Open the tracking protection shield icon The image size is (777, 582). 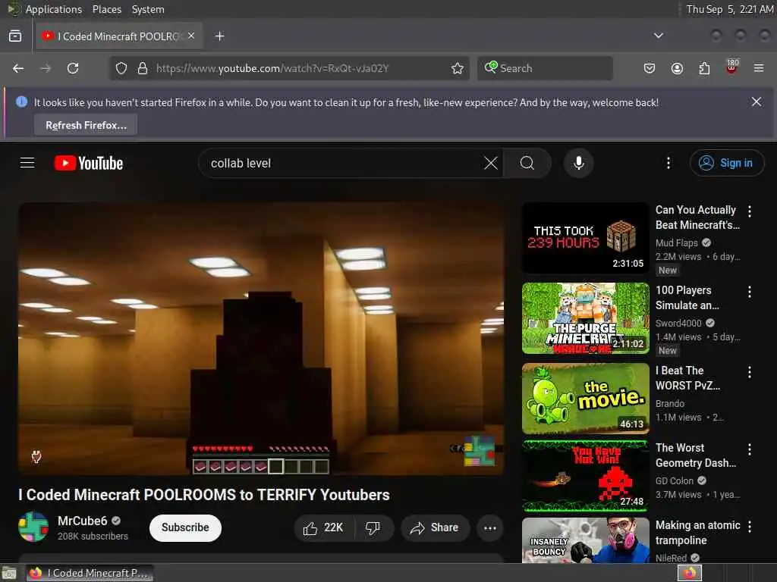121,68
